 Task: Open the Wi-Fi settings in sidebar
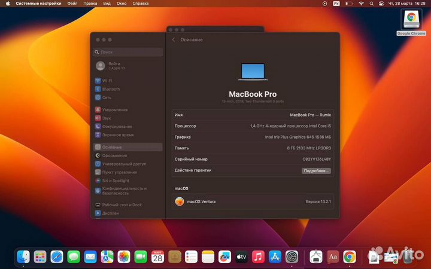(x=104, y=81)
